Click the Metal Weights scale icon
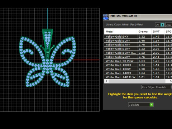 [106, 17]
